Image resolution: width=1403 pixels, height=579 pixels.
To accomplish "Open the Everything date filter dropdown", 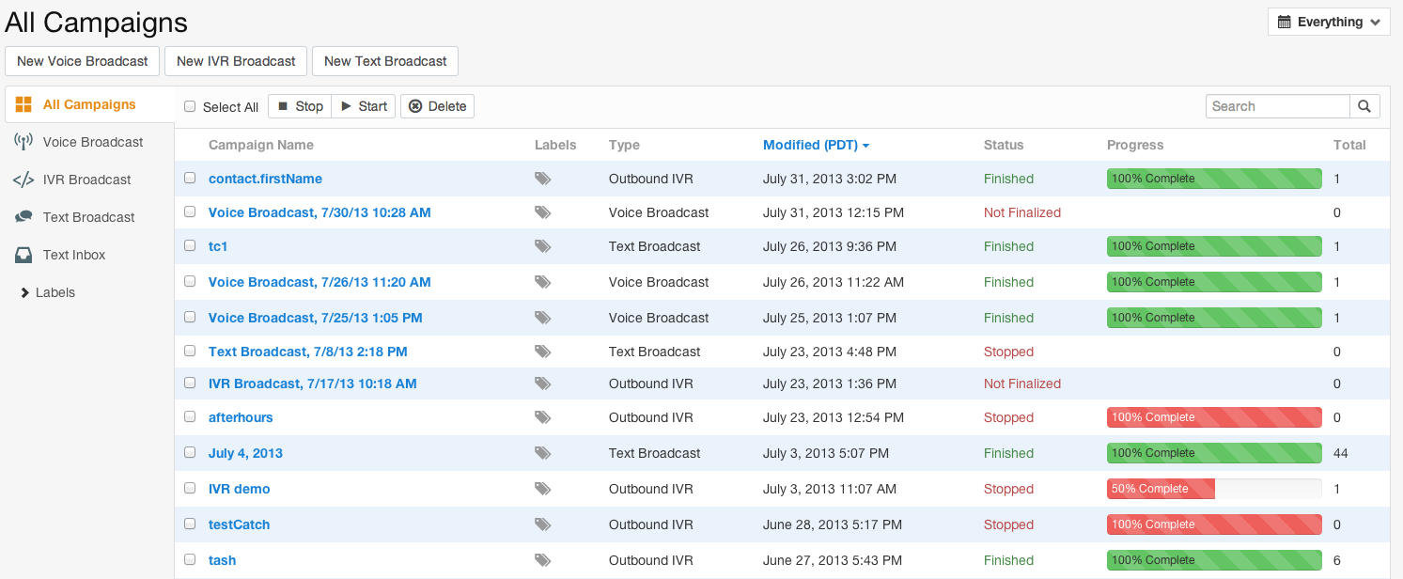I will [1329, 22].
